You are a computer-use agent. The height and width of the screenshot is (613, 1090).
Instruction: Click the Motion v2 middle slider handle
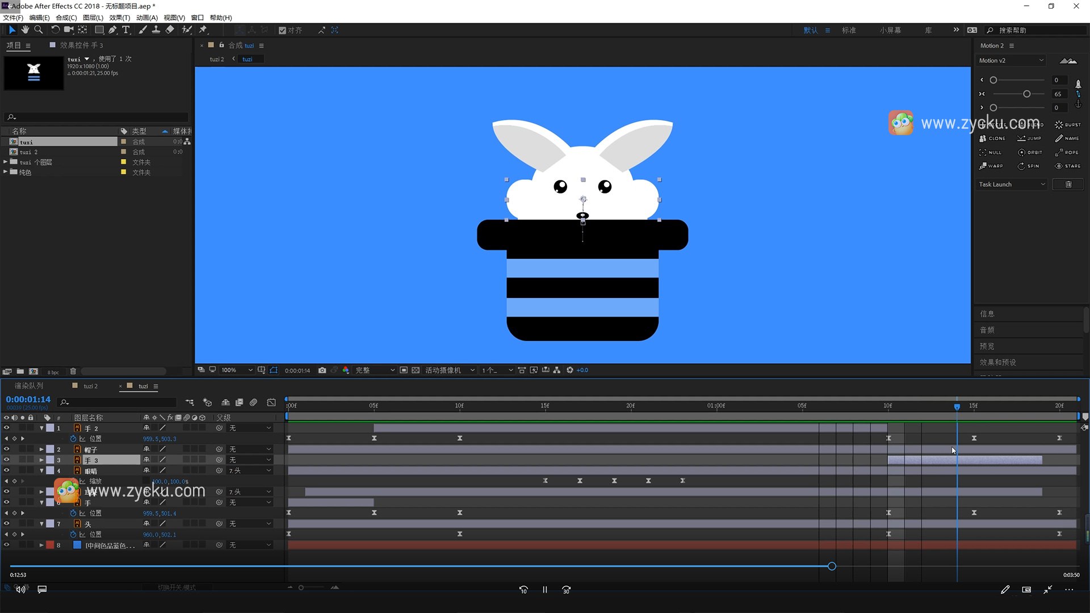(1026, 94)
